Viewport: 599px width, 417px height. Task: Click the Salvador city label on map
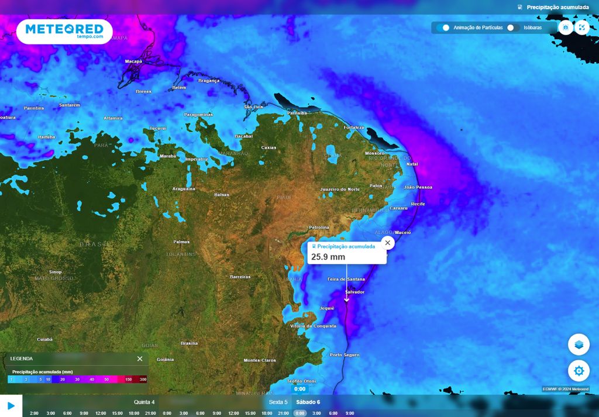(355, 291)
